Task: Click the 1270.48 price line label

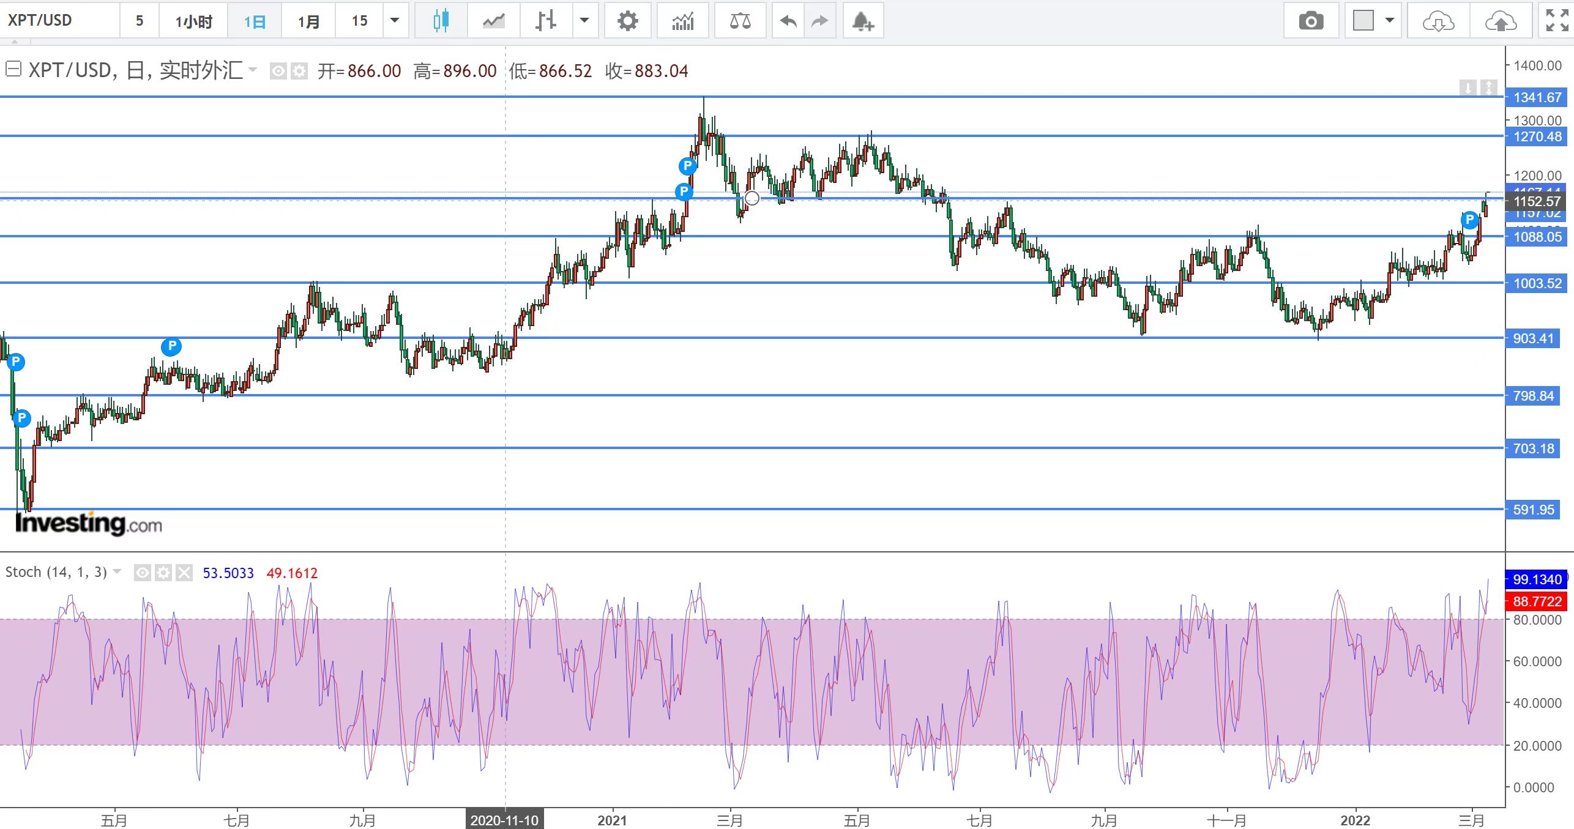Action: pyautogui.click(x=1537, y=136)
